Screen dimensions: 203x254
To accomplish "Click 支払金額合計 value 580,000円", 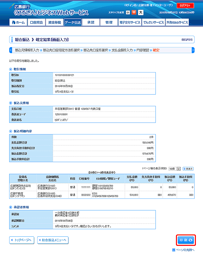I will coord(148,143).
